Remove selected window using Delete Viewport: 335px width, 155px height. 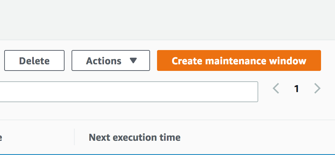(35, 60)
